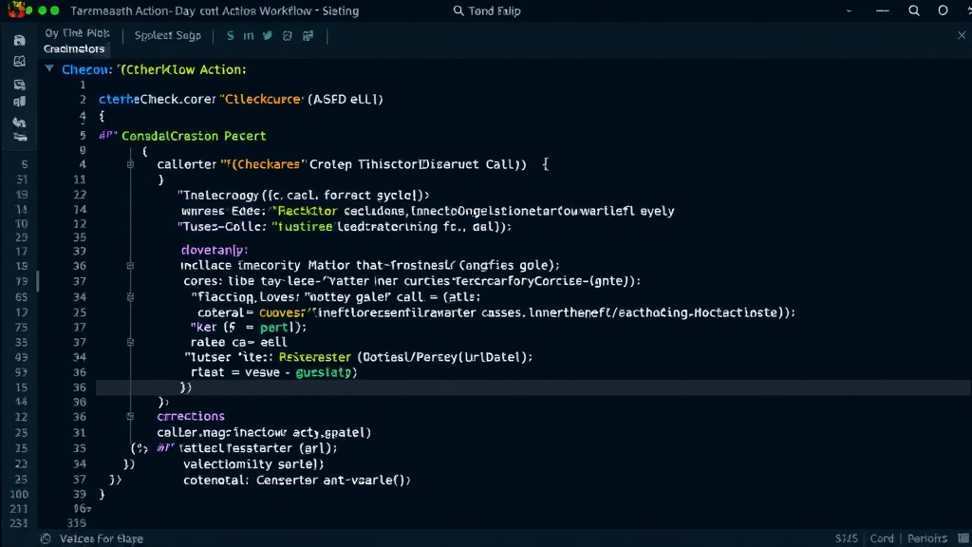This screenshot has height=547, width=972.
Task: Click Velces For Slaye in status bar
Action: pyautogui.click(x=101, y=538)
